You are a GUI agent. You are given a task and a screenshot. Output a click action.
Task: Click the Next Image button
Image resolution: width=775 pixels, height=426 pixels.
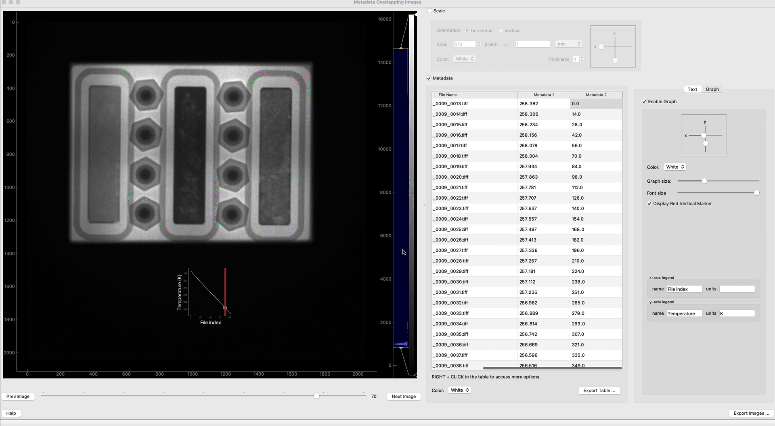[x=403, y=397]
